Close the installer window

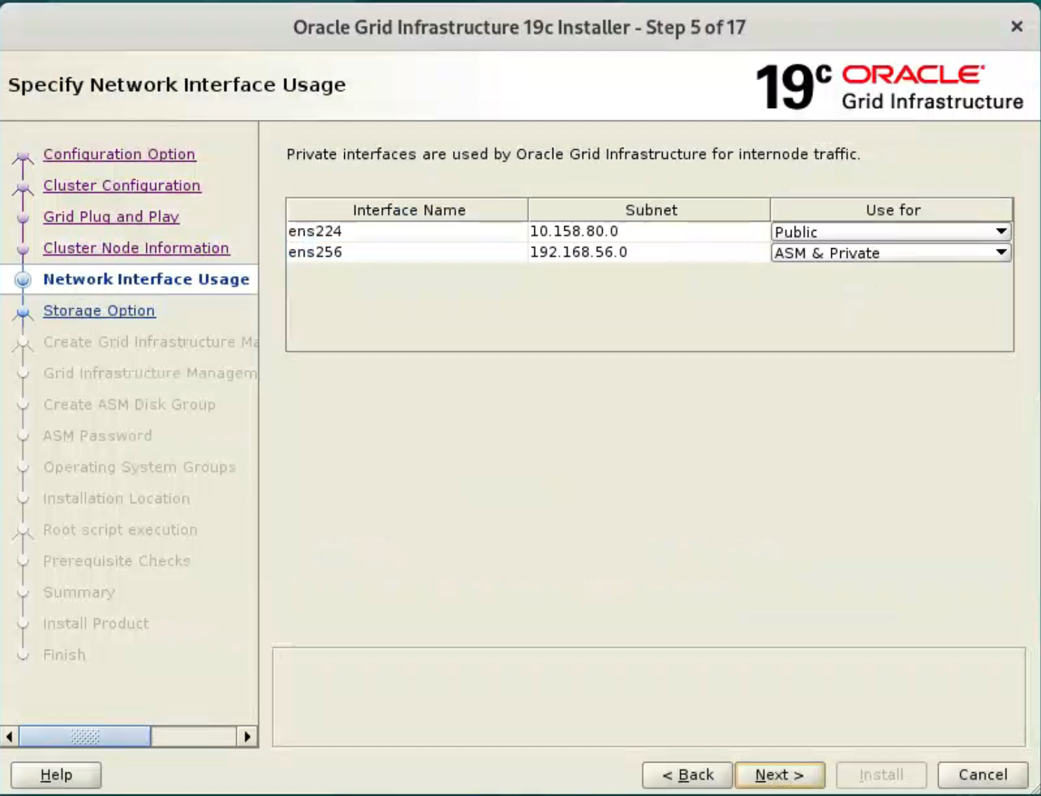[1017, 26]
